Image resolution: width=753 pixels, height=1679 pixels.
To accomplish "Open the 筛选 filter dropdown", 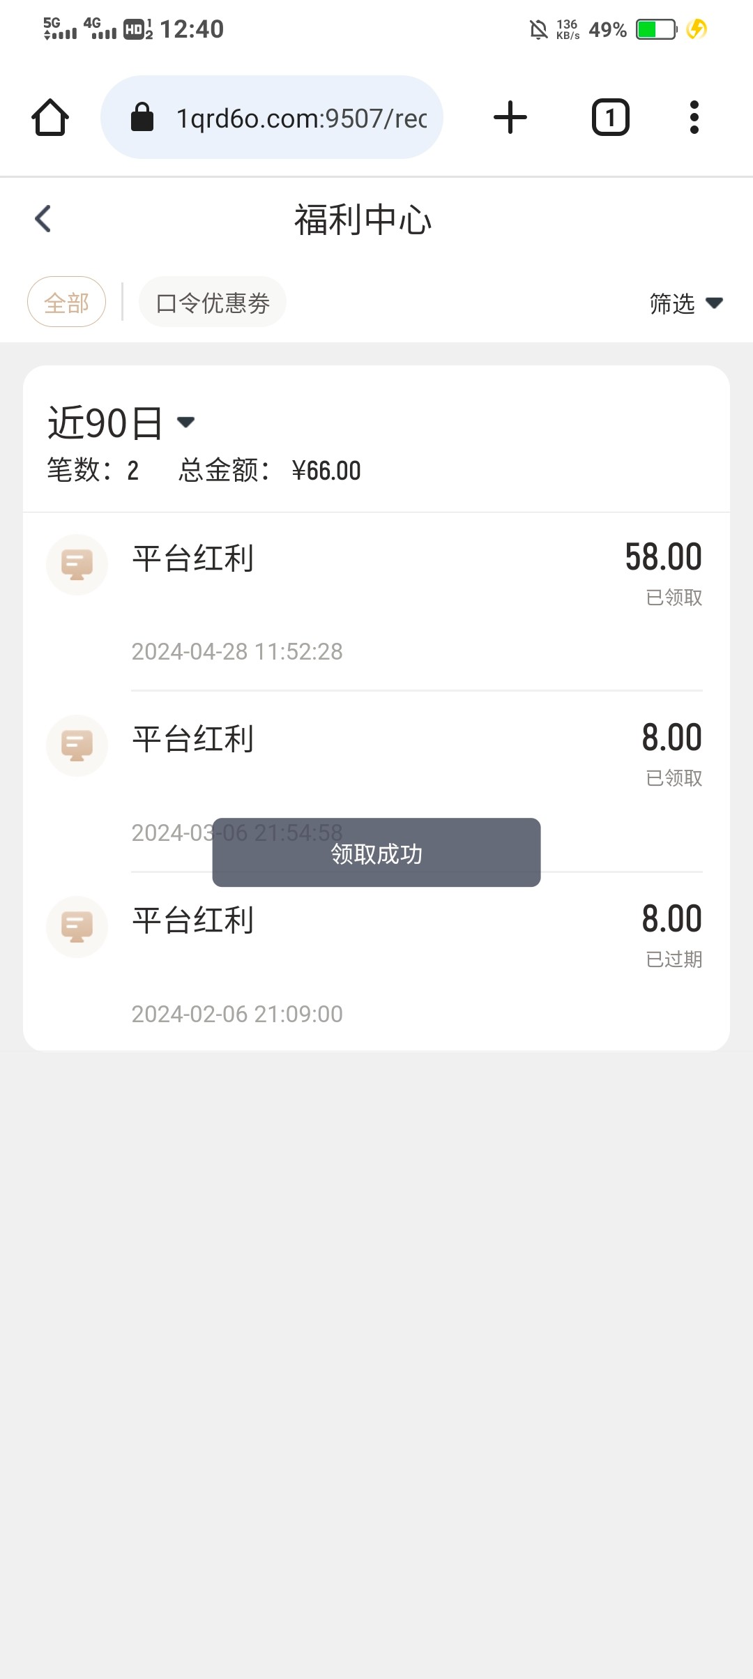I will point(685,303).
